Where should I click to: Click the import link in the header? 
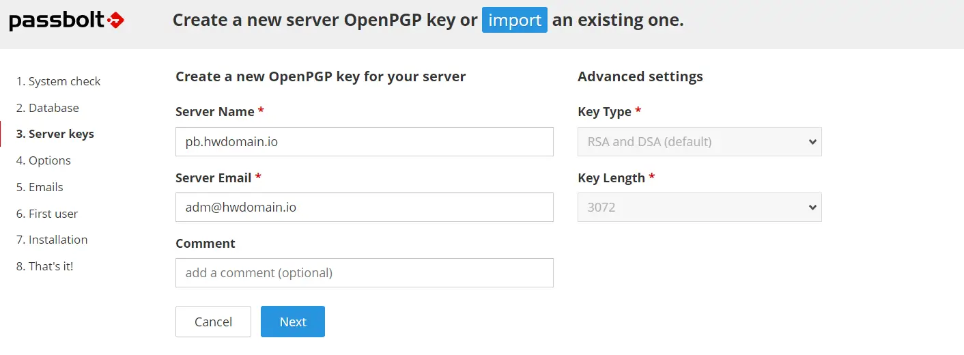coord(515,20)
